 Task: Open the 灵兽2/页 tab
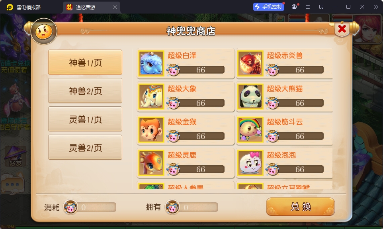coord(85,147)
